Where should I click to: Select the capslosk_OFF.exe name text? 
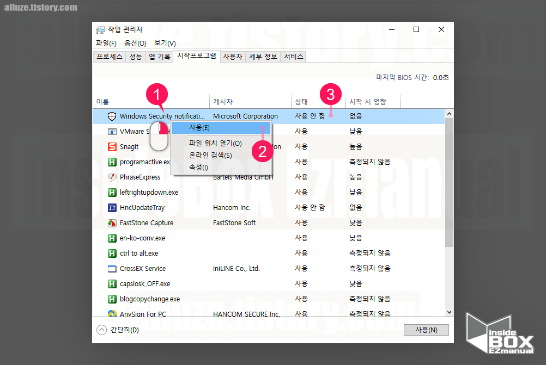(x=145, y=283)
